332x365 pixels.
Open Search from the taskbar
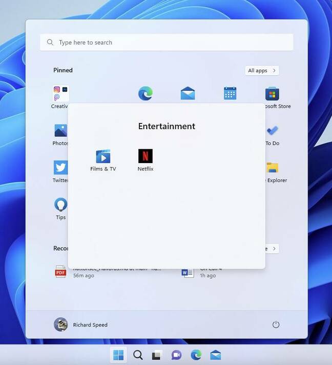click(x=138, y=355)
